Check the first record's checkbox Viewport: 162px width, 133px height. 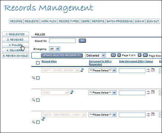pyautogui.click(x=38, y=78)
